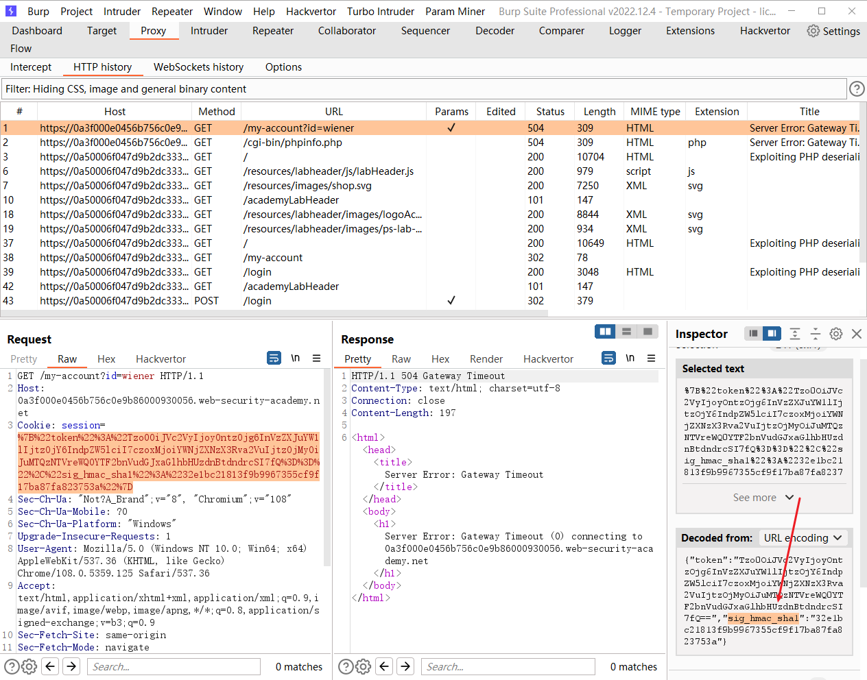
Task: Open the Proxy Options sub-tab
Action: click(283, 67)
